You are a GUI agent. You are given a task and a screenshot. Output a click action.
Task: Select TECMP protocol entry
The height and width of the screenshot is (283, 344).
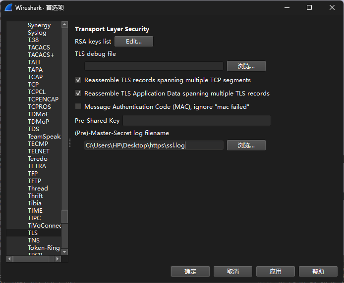coord(38,144)
